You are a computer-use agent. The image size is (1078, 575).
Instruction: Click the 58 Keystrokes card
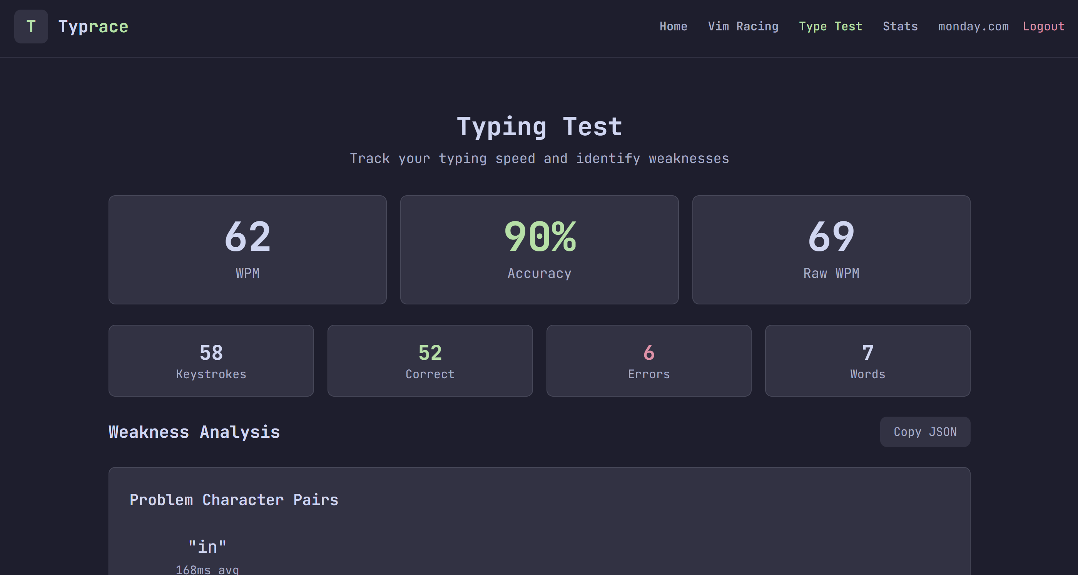pos(211,361)
